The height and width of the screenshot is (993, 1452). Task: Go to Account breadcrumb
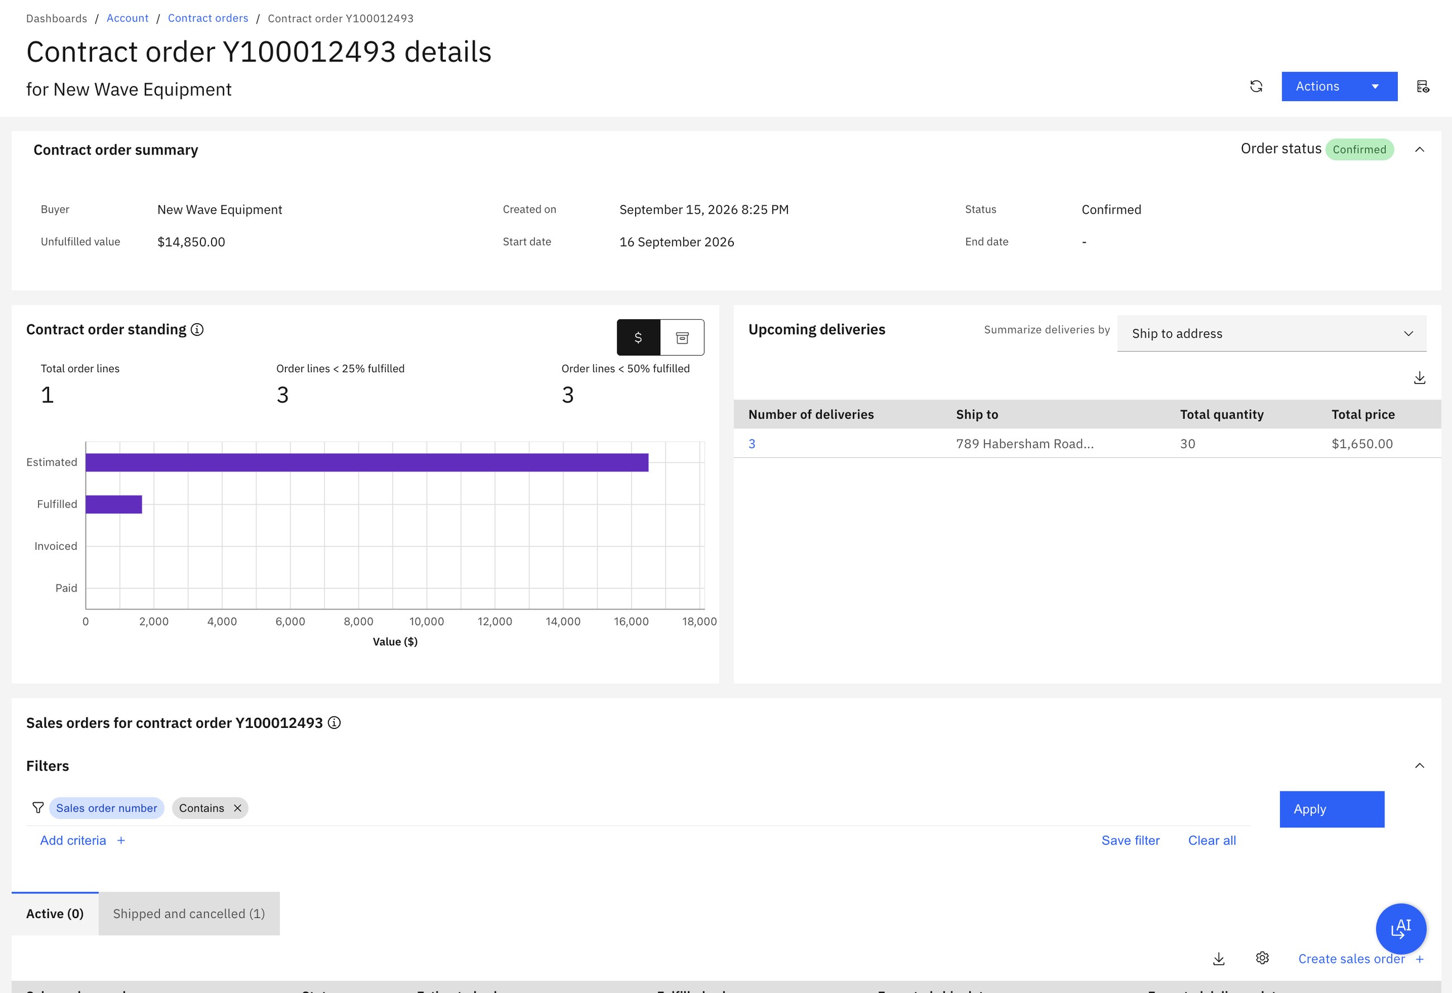(127, 18)
